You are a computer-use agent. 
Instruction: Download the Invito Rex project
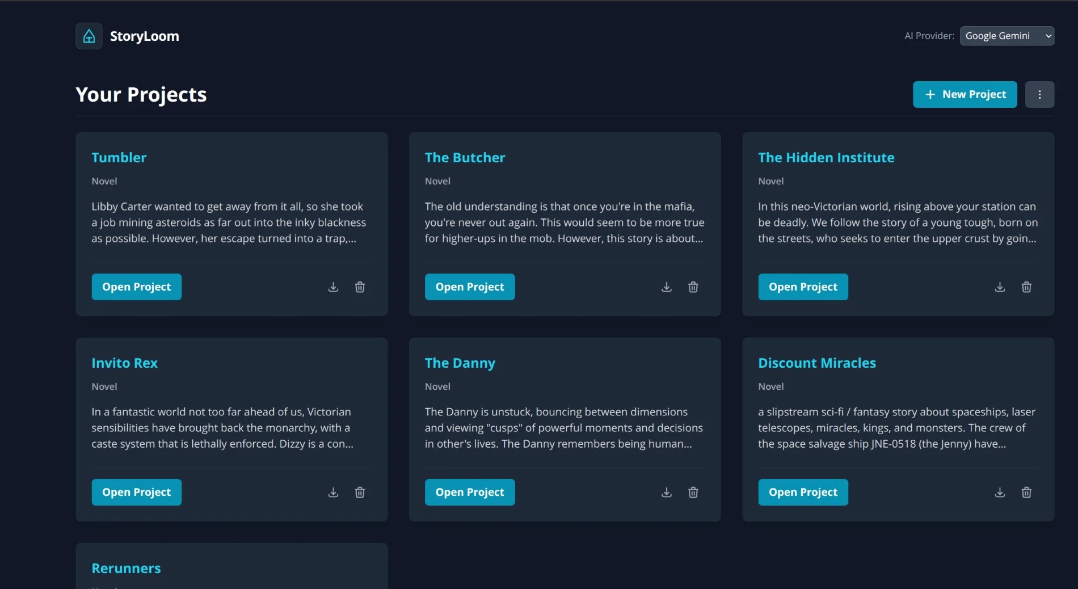pos(333,493)
